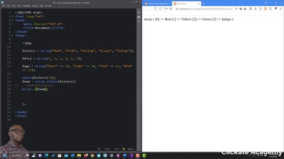Click the orange extension icon in browser toolbar
The image size is (284, 159).
tap(265, 9)
